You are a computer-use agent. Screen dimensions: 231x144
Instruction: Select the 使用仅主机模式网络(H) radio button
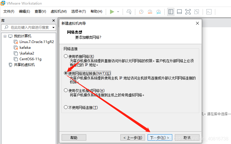(66, 90)
